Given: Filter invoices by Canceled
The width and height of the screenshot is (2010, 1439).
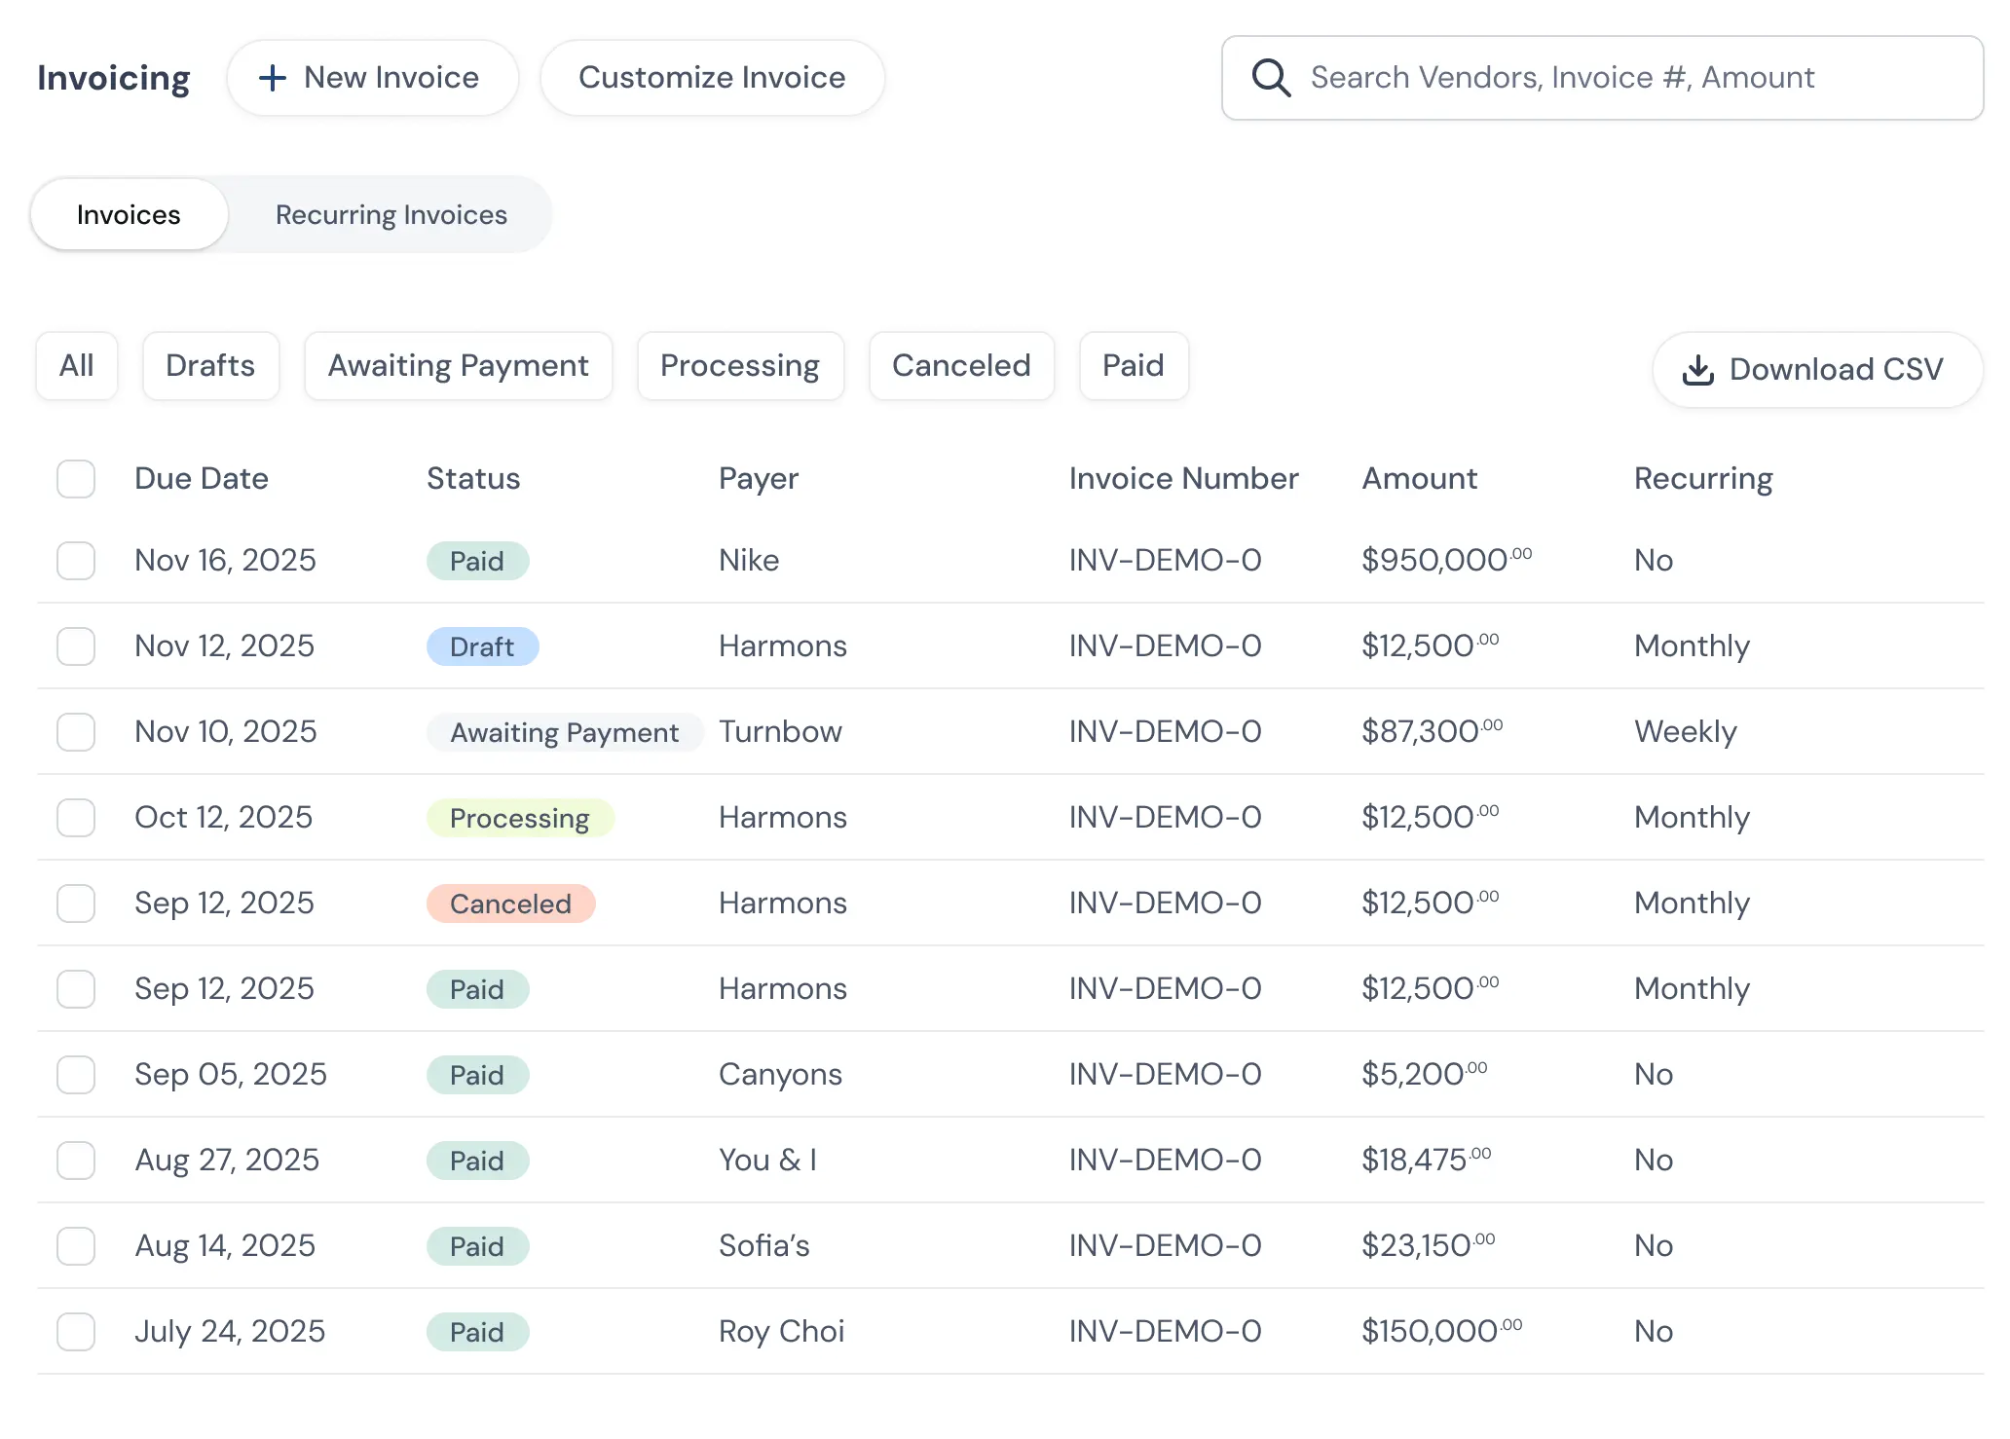Looking at the screenshot, I should (x=960, y=366).
